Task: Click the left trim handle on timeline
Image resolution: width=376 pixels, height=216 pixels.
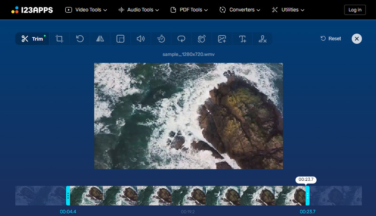Action: (x=68, y=196)
